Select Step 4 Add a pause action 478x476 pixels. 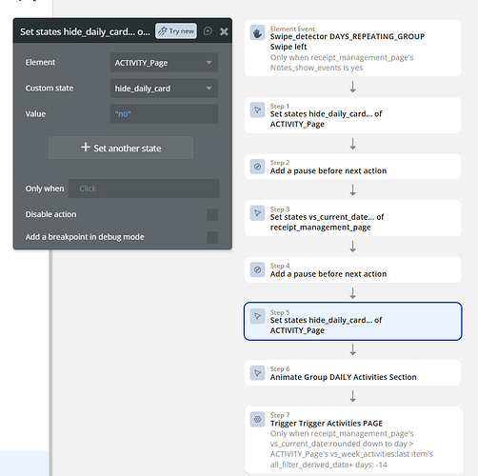coord(352,269)
